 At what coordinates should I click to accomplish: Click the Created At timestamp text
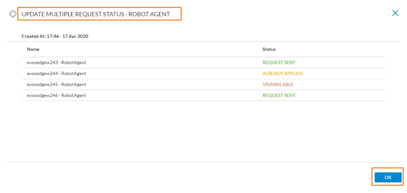click(x=55, y=36)
